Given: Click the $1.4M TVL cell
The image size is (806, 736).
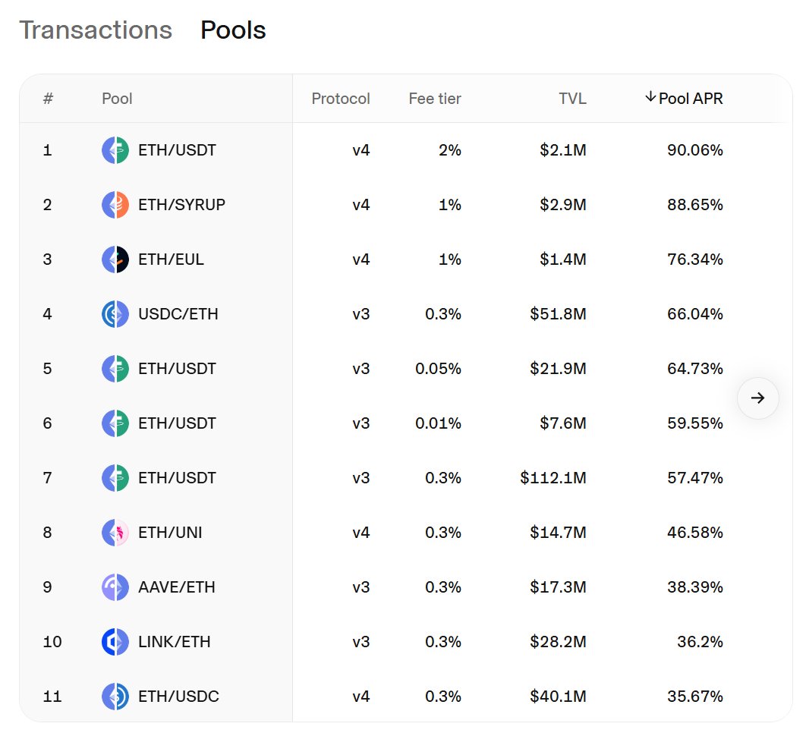Looking at the screenshot, I should (x=563, y=259).
